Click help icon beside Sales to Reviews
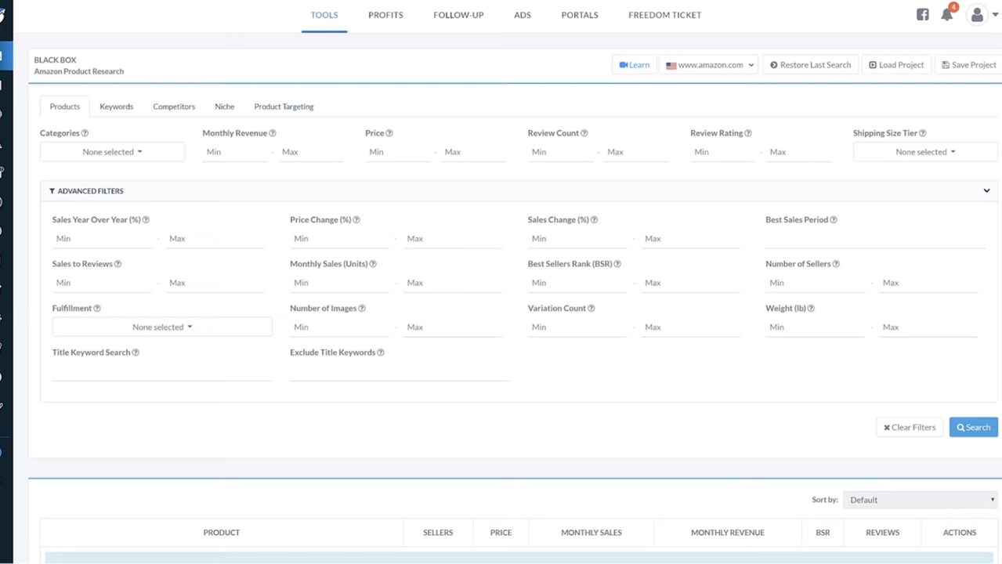The width and height of the screenshot is (1002, 564). (118, 264)
